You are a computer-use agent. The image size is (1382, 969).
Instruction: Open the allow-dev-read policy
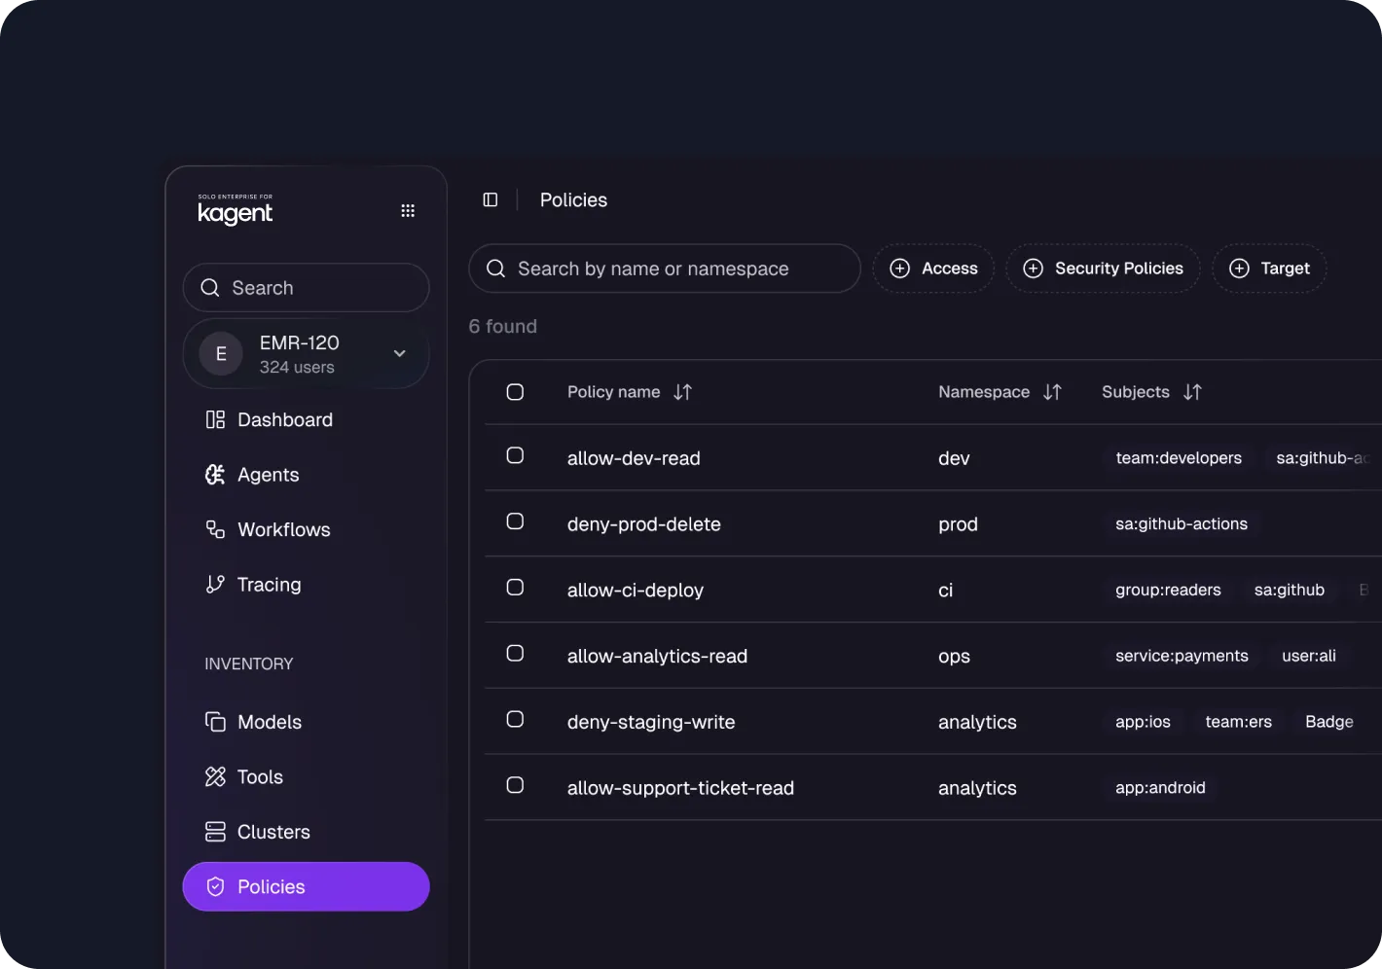[634, 458]
